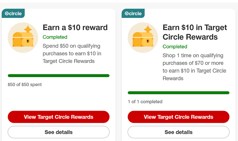Image resolution: width=238 pixels, height=141 pixels.
Task: Click the Completed status on the right card
Action: [x=175, y=47]
